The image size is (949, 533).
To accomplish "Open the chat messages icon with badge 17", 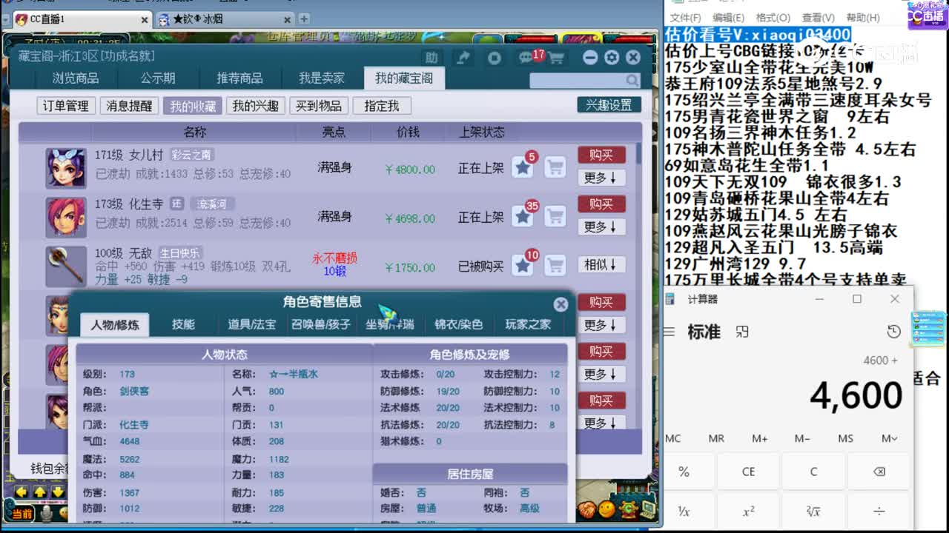I will 526,58.
